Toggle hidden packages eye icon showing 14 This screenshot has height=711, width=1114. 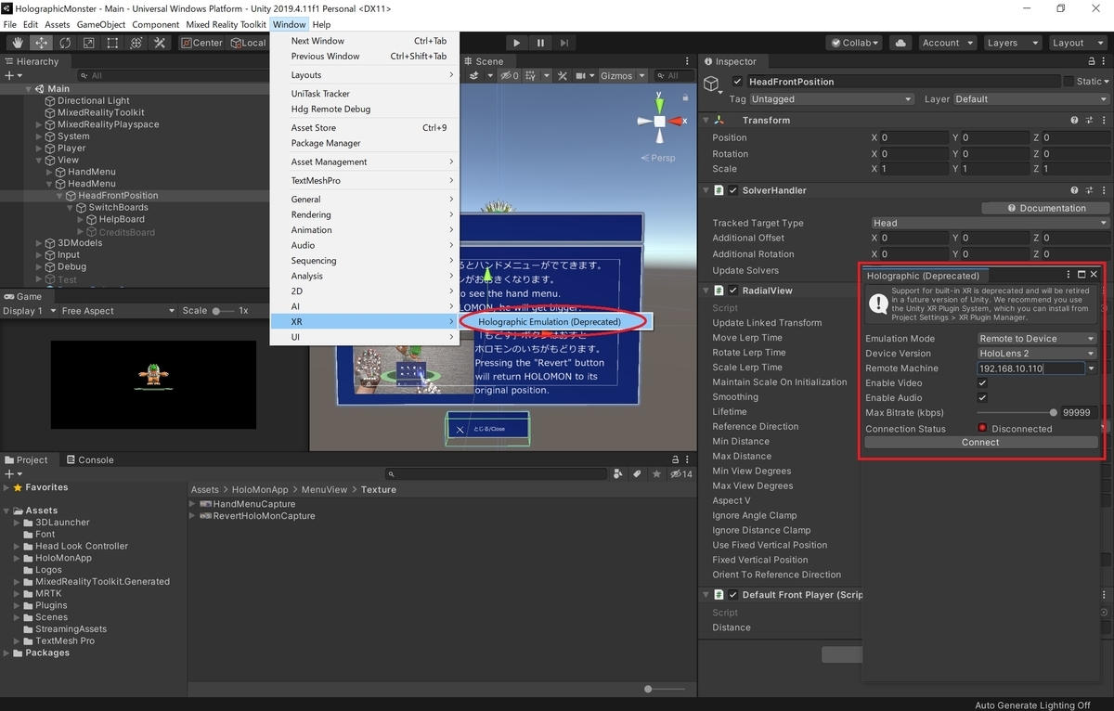(681, 473)
